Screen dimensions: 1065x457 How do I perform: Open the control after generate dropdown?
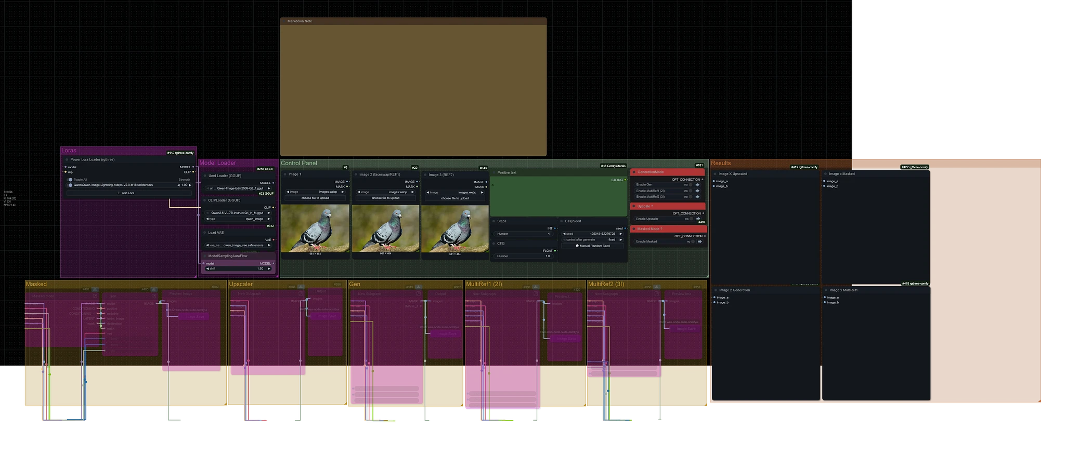tap(593, 240)
